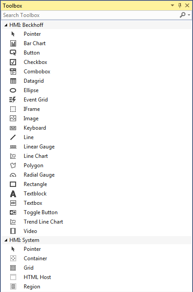
Task: Click the Combobox label text
Action: point(37,72)
